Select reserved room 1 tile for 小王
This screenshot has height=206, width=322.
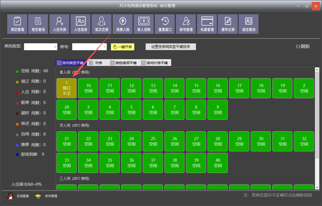(x=67, y=88)
